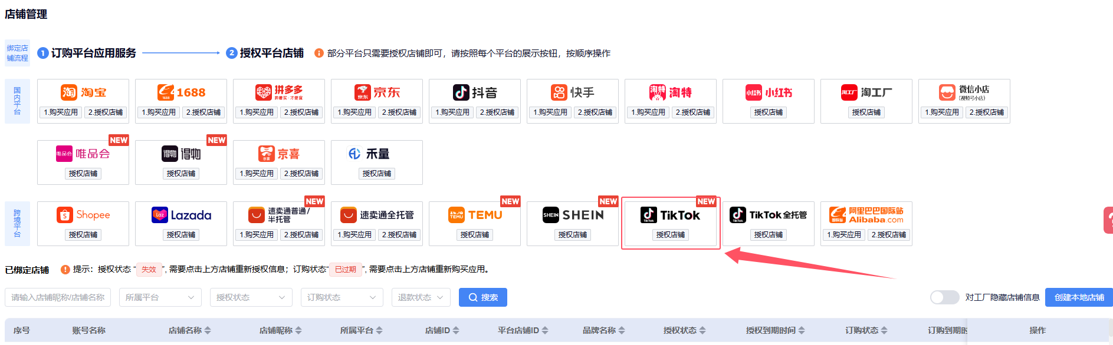Click the Alibaba.com 国际站 logo

866,215
